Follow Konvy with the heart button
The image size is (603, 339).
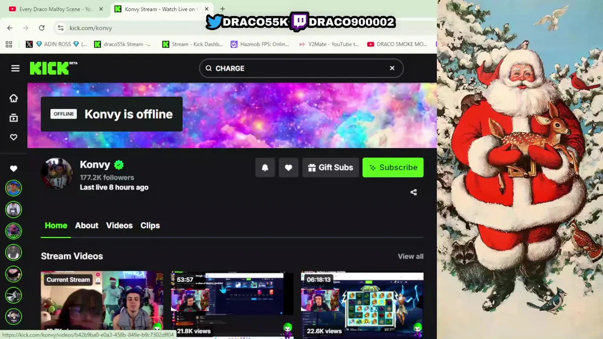[x=288, y=168]
